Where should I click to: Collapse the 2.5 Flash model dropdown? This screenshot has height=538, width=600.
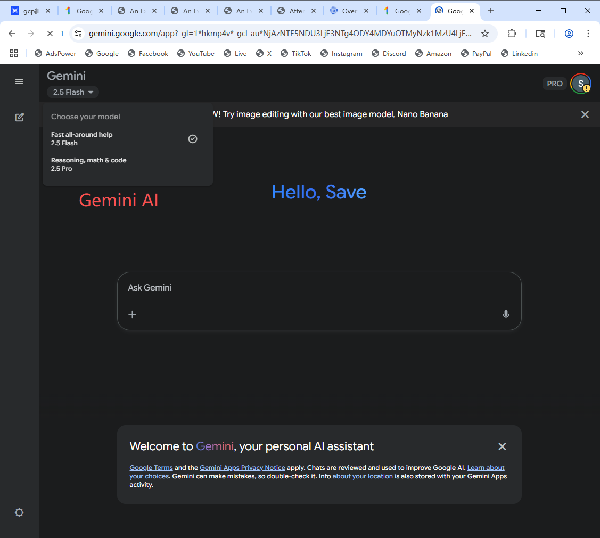tap(73, 92)
